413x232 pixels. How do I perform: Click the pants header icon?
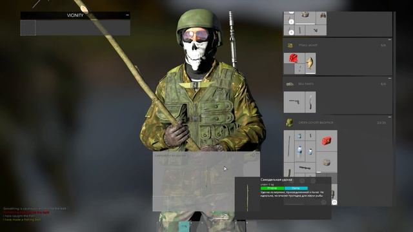tap(290, 84)
